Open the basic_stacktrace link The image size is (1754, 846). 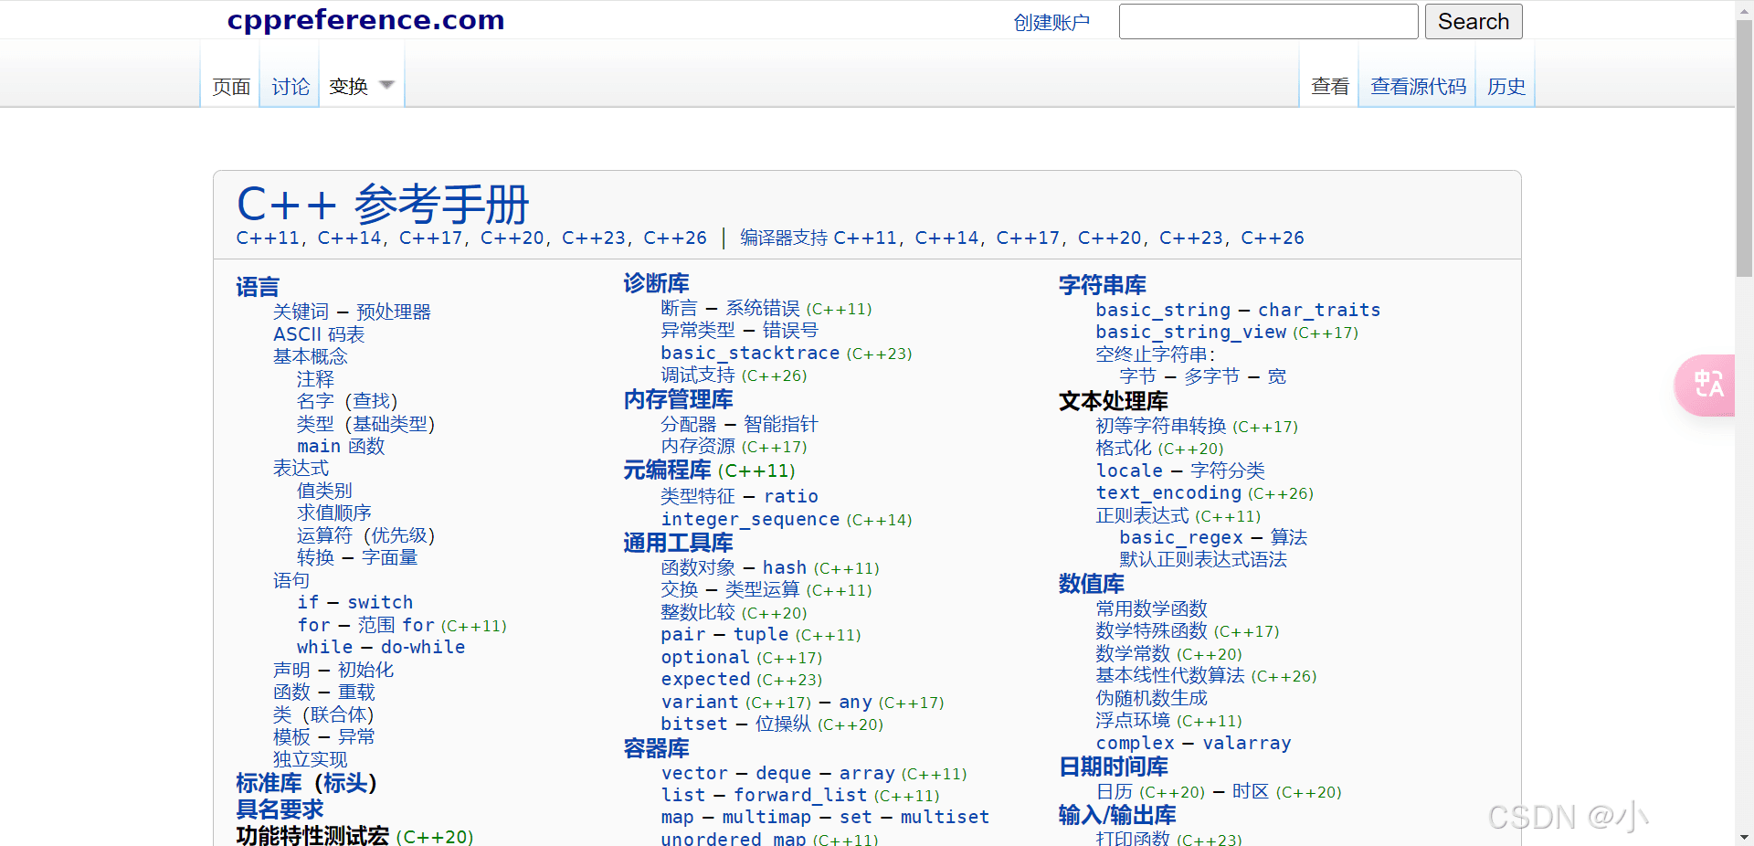(x=750, y=353)
